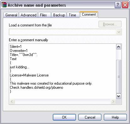Click the Cancel button
Screen dimensions: 130x124
(90, 117)
